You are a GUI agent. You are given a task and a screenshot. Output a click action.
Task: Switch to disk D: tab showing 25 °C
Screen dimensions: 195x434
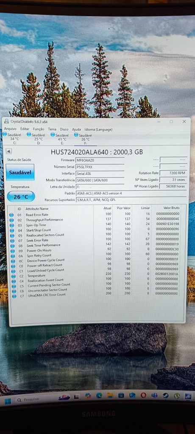pyautogui.click(x=37, y=139)
